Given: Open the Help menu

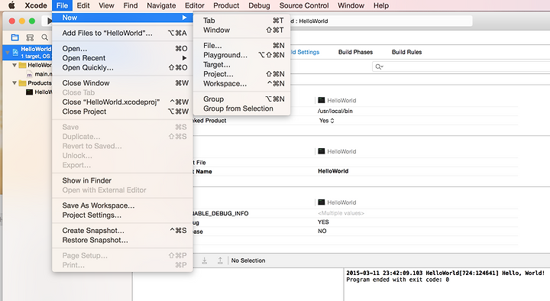Looking at the screenshot, I should pos(381,5).
